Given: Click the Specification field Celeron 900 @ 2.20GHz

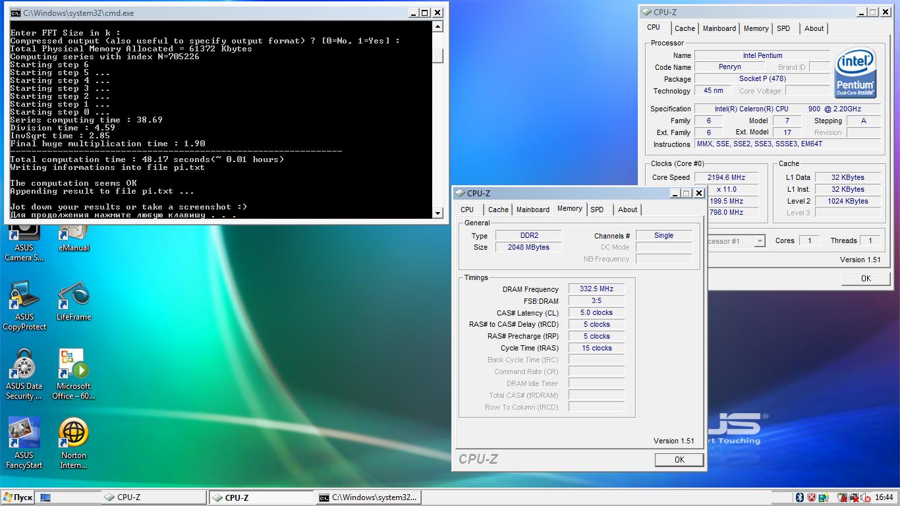Looking at the screenshot, I should (787, 109).
